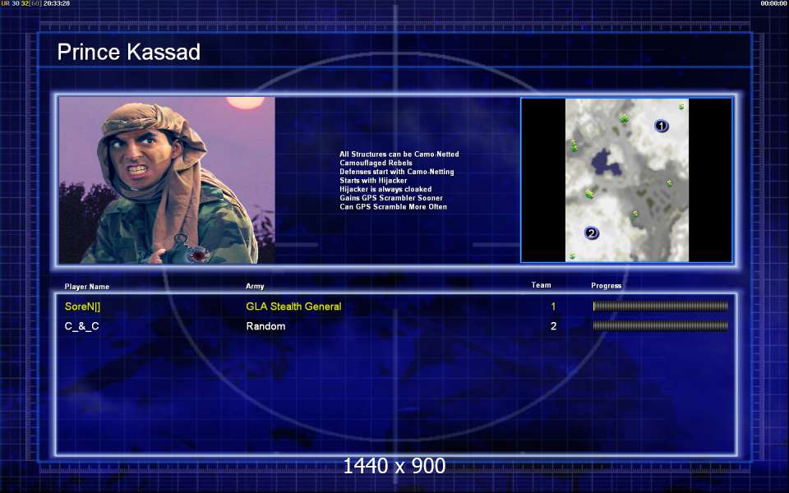
Task: Click team number 1 for SoreN[]
Action: click(x=553, y=306)
